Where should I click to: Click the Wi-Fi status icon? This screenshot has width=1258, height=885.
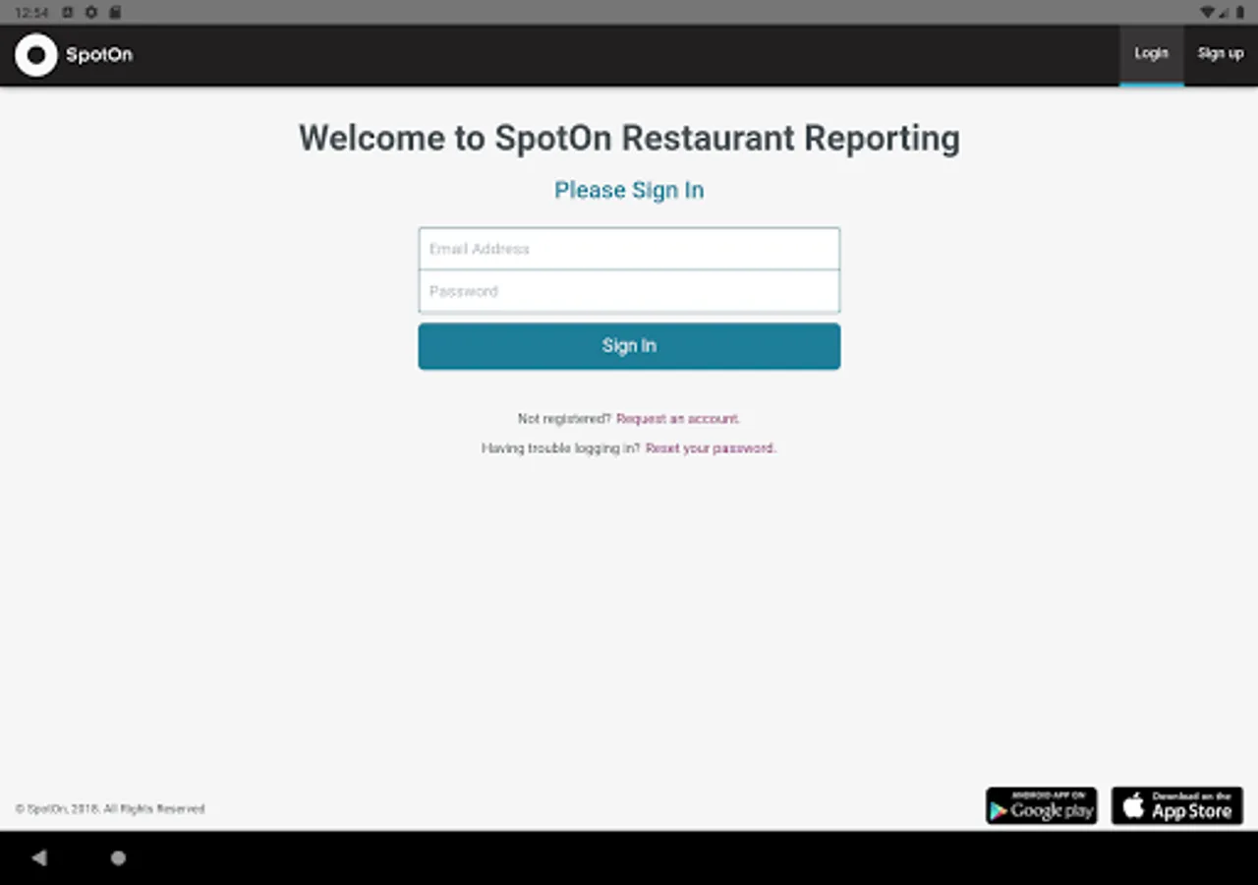pos(1207,12)
